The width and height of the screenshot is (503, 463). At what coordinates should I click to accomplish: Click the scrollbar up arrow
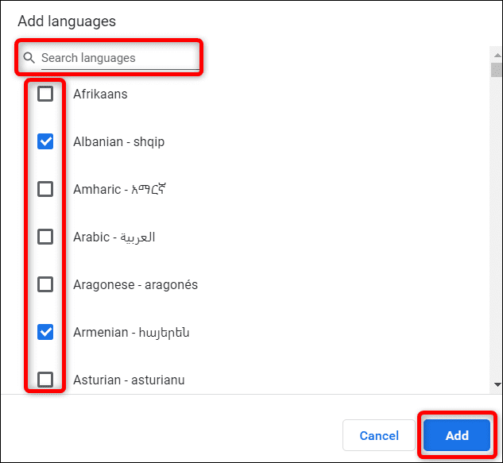pyautogui.click(x=497, y=55)
